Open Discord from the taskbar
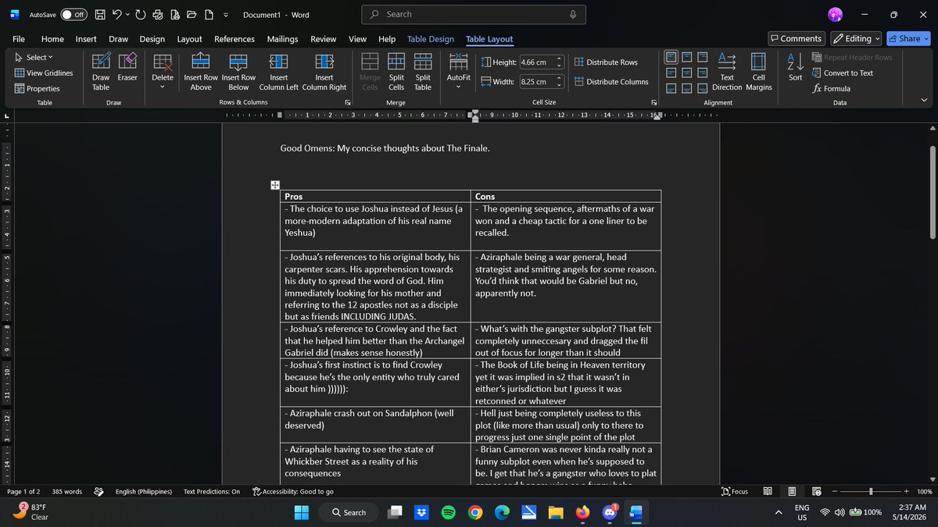 point(609,512)
